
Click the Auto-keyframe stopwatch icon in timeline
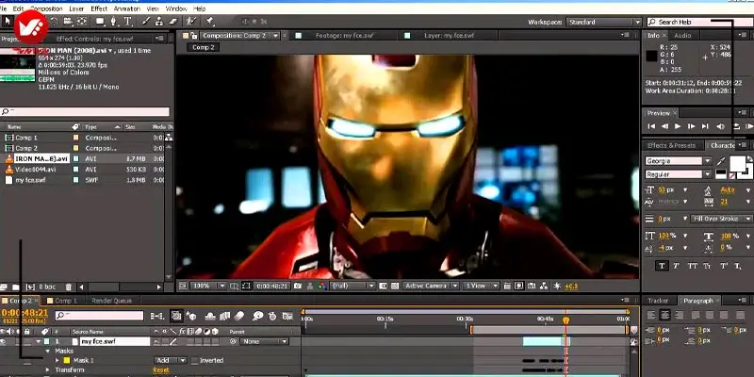point(272,316)
